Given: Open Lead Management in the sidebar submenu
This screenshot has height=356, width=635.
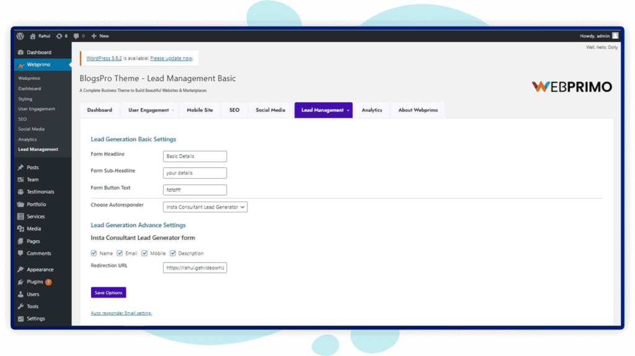Looking at the screenshot, I should (x=38, y=149).
